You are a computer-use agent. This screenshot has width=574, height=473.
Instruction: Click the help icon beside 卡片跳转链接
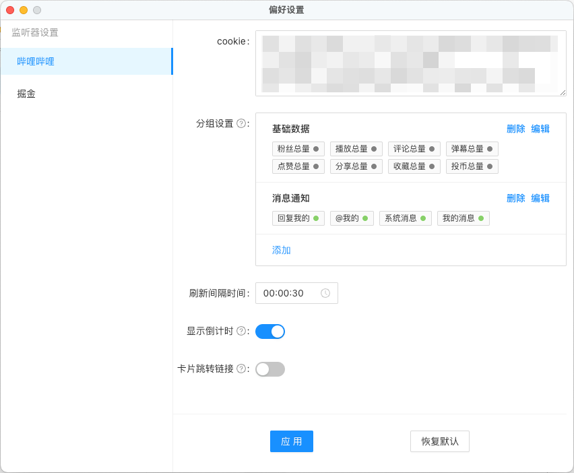click(241, 369)
